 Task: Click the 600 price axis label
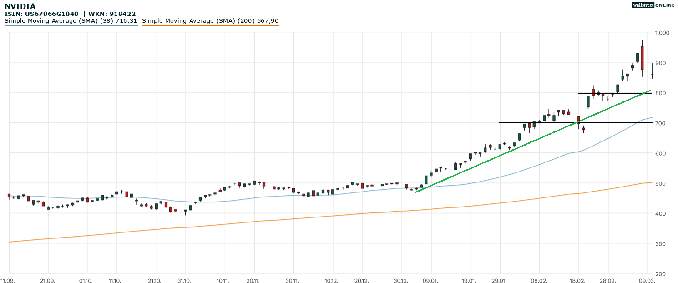[x=660, y=153]
